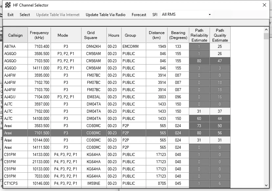Click the Hours column header
This screenshot has height=191, width=272.
click(114, 35)
